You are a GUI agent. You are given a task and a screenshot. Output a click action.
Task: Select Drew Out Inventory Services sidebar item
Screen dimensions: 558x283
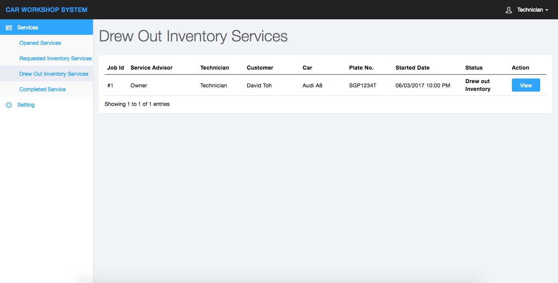[54, 74]
